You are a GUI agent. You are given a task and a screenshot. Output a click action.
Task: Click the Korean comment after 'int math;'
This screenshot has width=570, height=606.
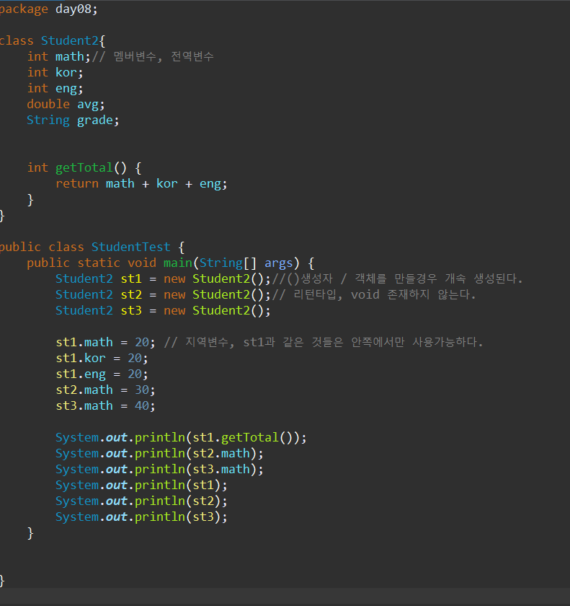point(153,57)
